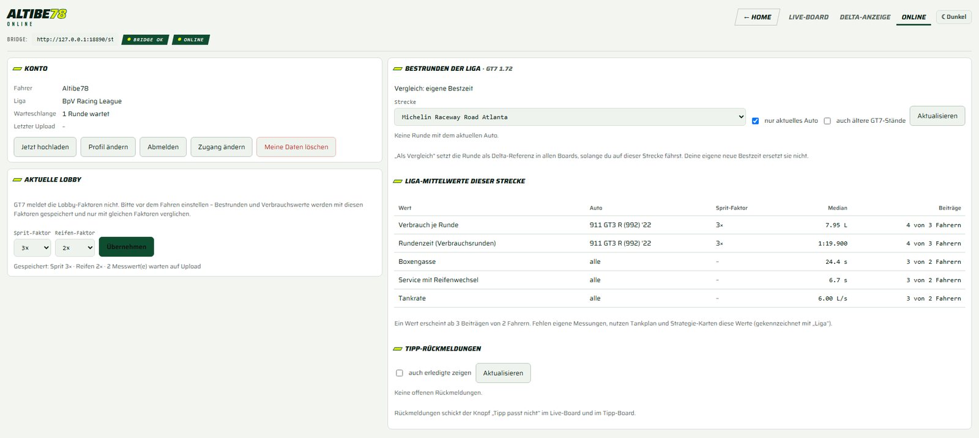Click the Bridge OK status badge
Viewport: 979px width, 438px height.
click(145, 40)
